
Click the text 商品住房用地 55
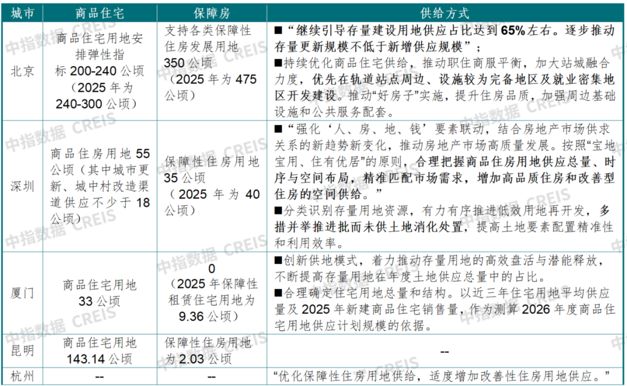pos(100,154)
